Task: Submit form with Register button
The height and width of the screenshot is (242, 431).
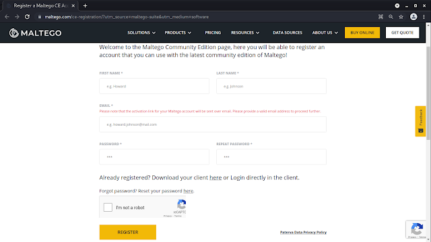Action: [x=128, y=232]
